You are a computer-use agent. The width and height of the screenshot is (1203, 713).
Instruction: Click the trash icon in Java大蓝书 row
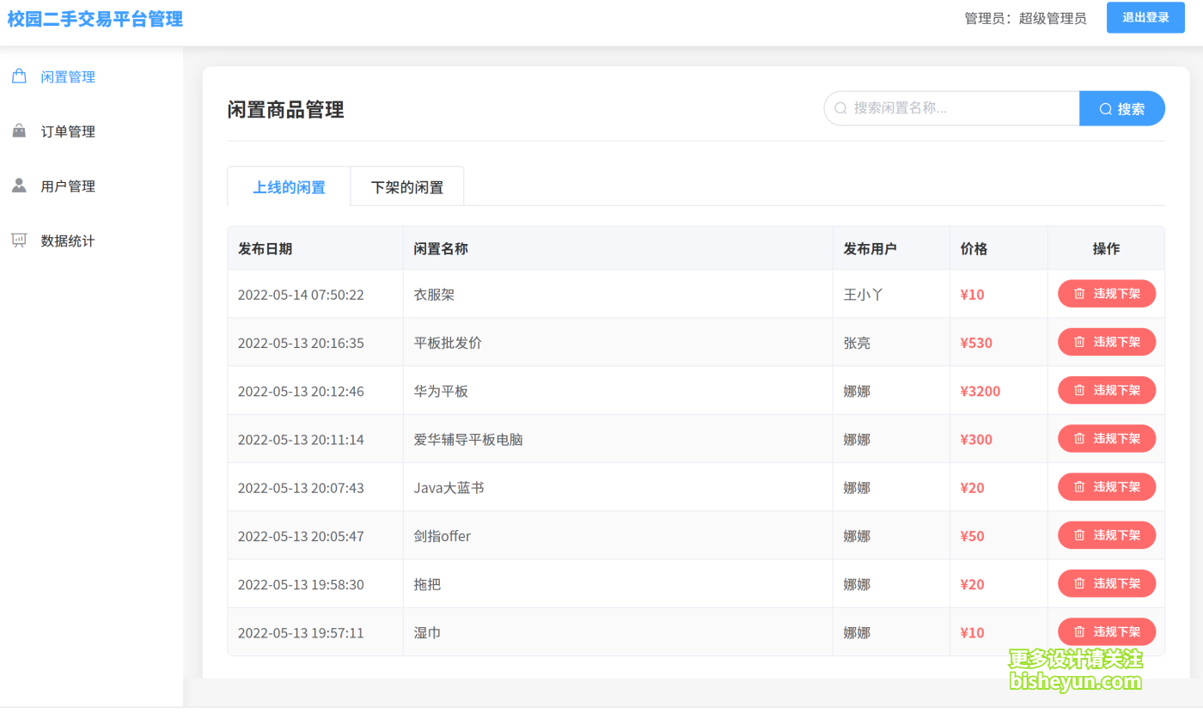(1080, 487)
